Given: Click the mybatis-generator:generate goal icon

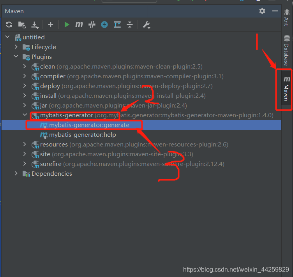Looking at the screenshot, I should point(44,125).
